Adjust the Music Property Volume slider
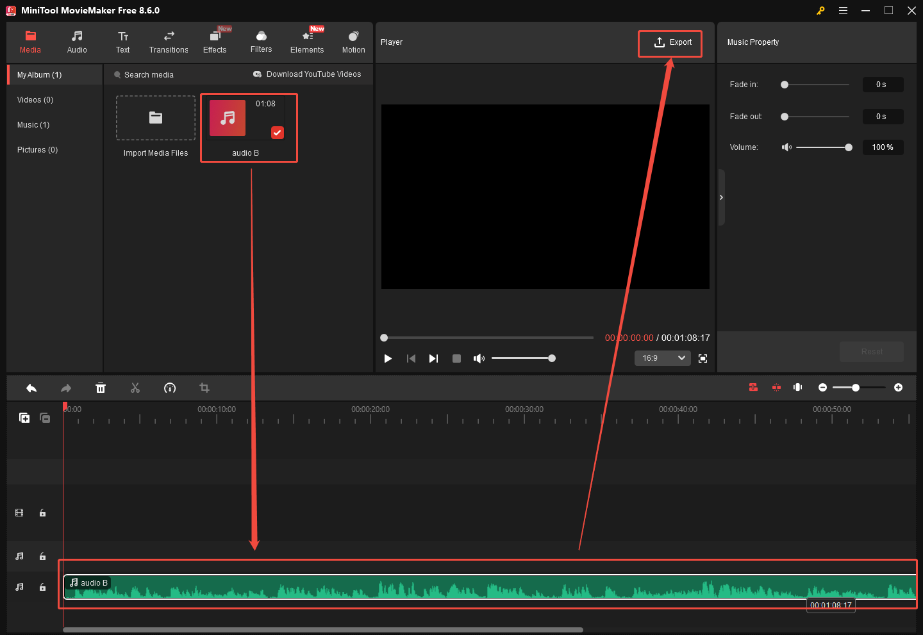The height and width of the screenshot is (635, 923). [x=824, y=147]
